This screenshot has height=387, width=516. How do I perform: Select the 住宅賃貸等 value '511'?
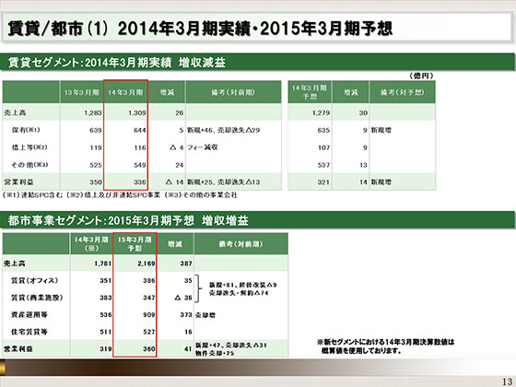pos(106,332)
